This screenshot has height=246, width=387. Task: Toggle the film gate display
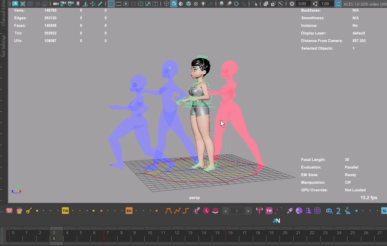tap(118, 4)
